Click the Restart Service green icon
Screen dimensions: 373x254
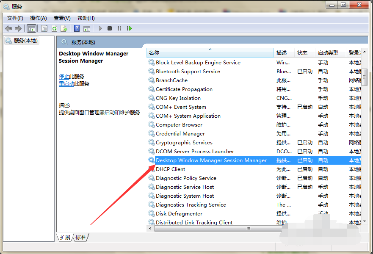click(x=129, y=28)
